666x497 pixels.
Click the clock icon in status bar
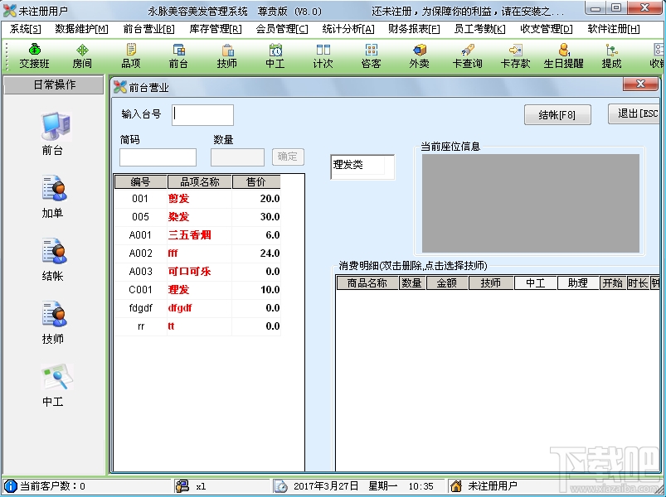[x=280, y=486]
